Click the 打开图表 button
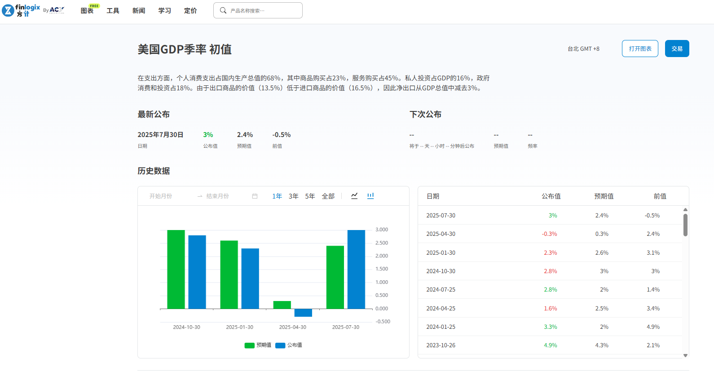The height and width of the screenshot is (376, 714). (640, 49)
